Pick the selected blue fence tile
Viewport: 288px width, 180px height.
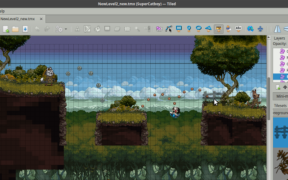(x=281, y=133)
